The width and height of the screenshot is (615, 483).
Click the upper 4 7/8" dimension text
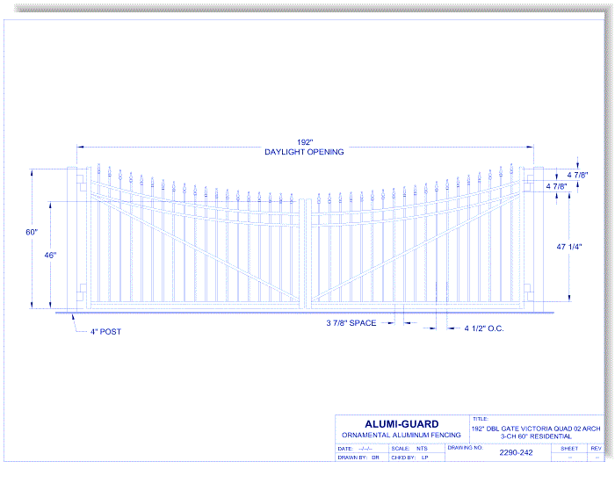pyautogui.click(x=578, y=176)
